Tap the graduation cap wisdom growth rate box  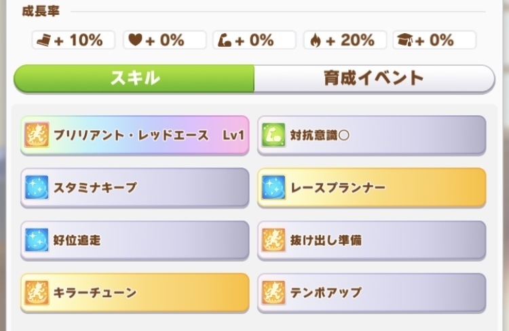point(434,40)
